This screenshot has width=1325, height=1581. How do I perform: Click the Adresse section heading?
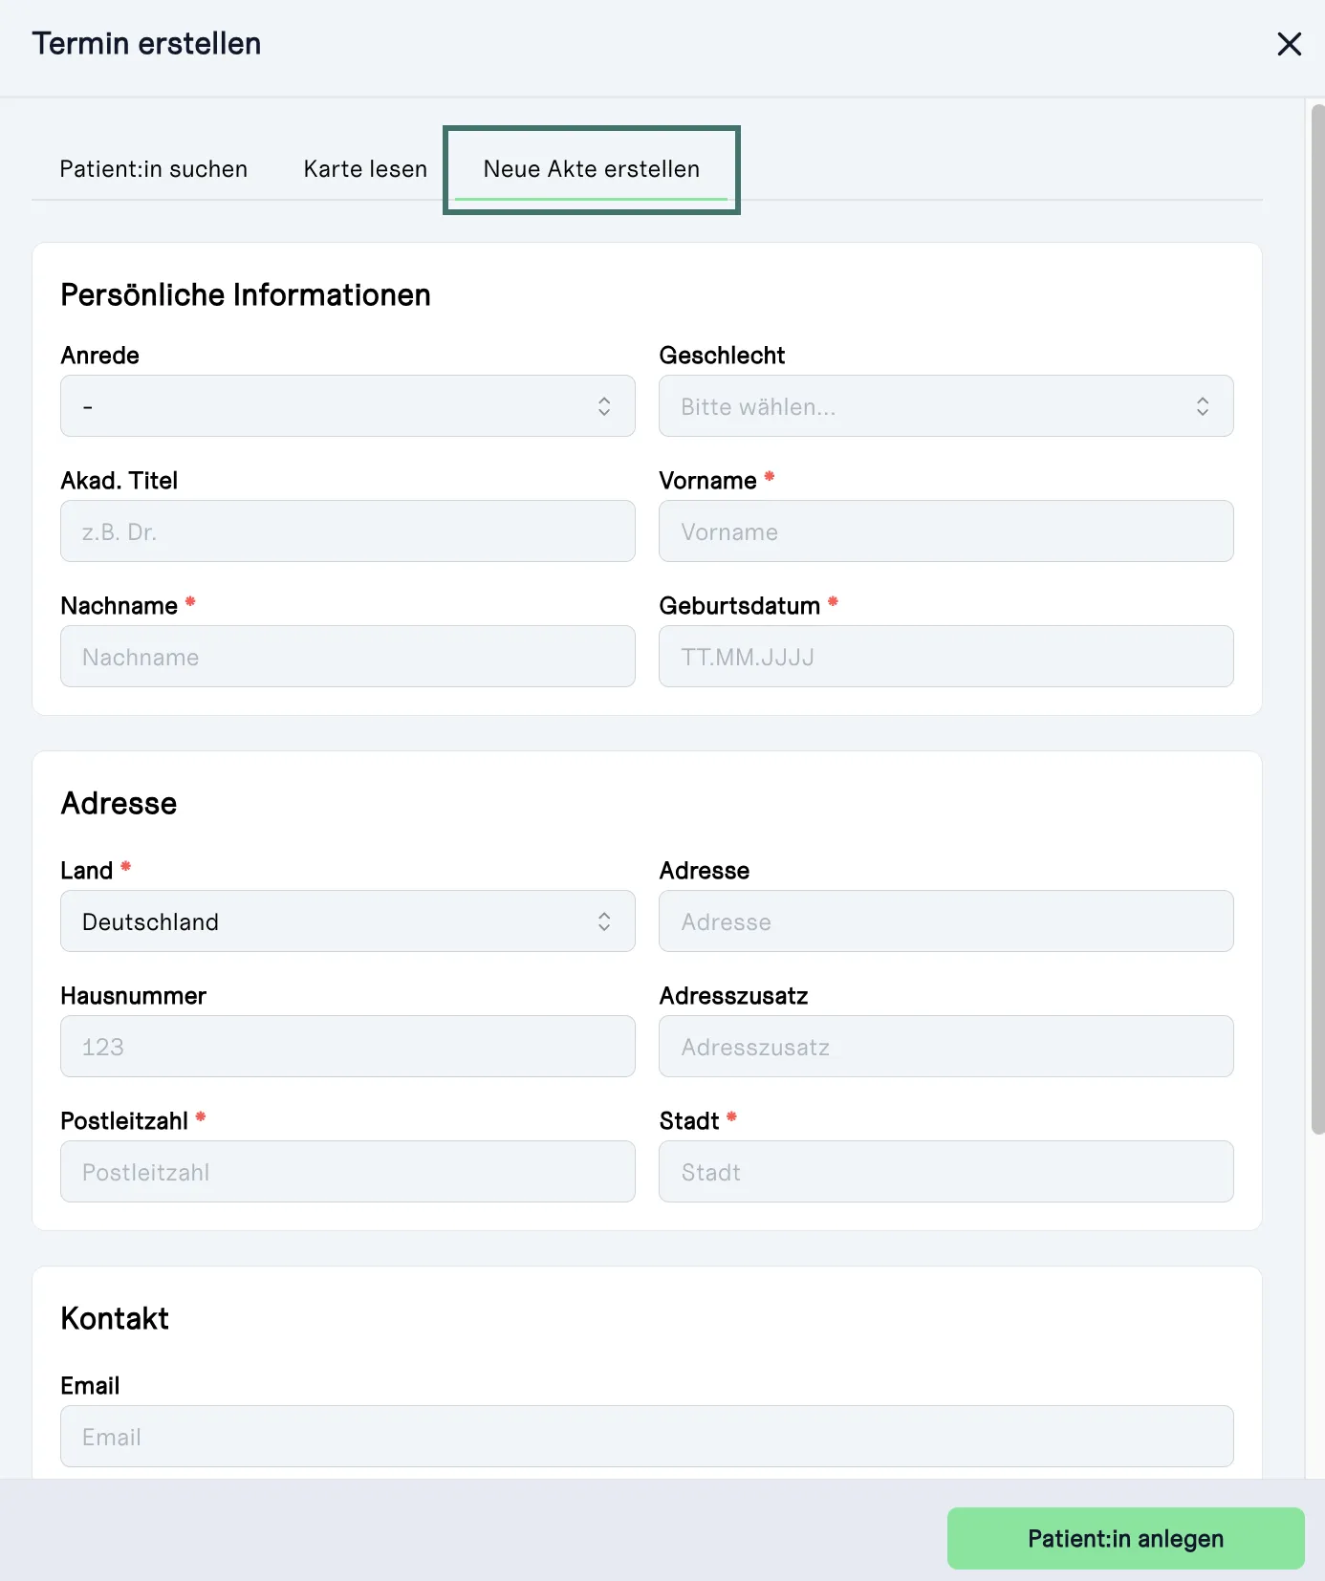119,804
